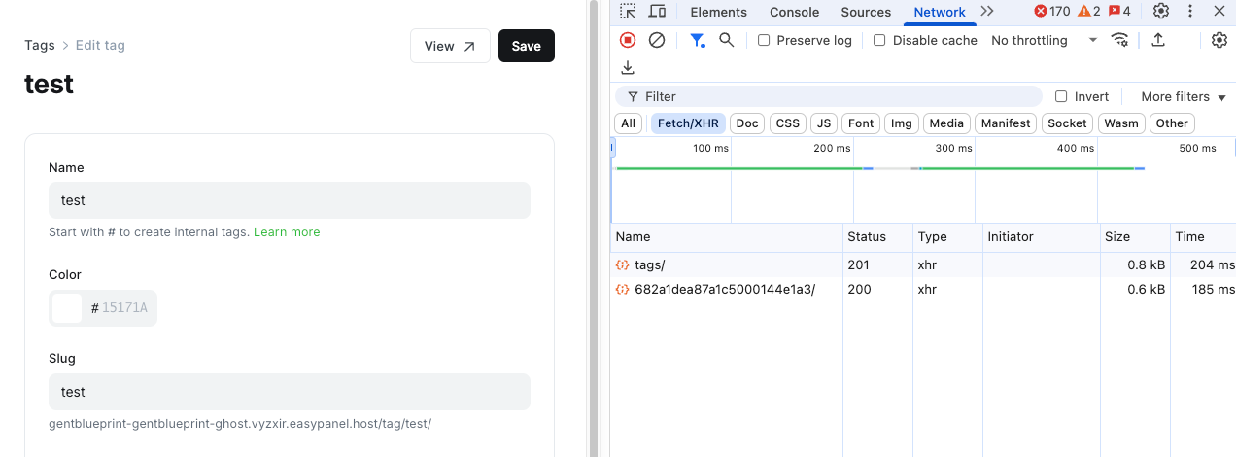Image resolution: width=1236 pixels, height=457 pixels.
Task: Filter requests by Media type
Action: [x=946, y=123]
